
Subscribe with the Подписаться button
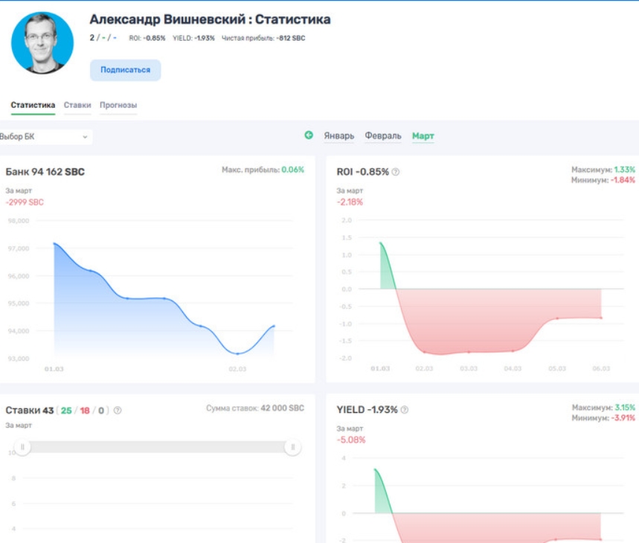click(x=126, y=70)
